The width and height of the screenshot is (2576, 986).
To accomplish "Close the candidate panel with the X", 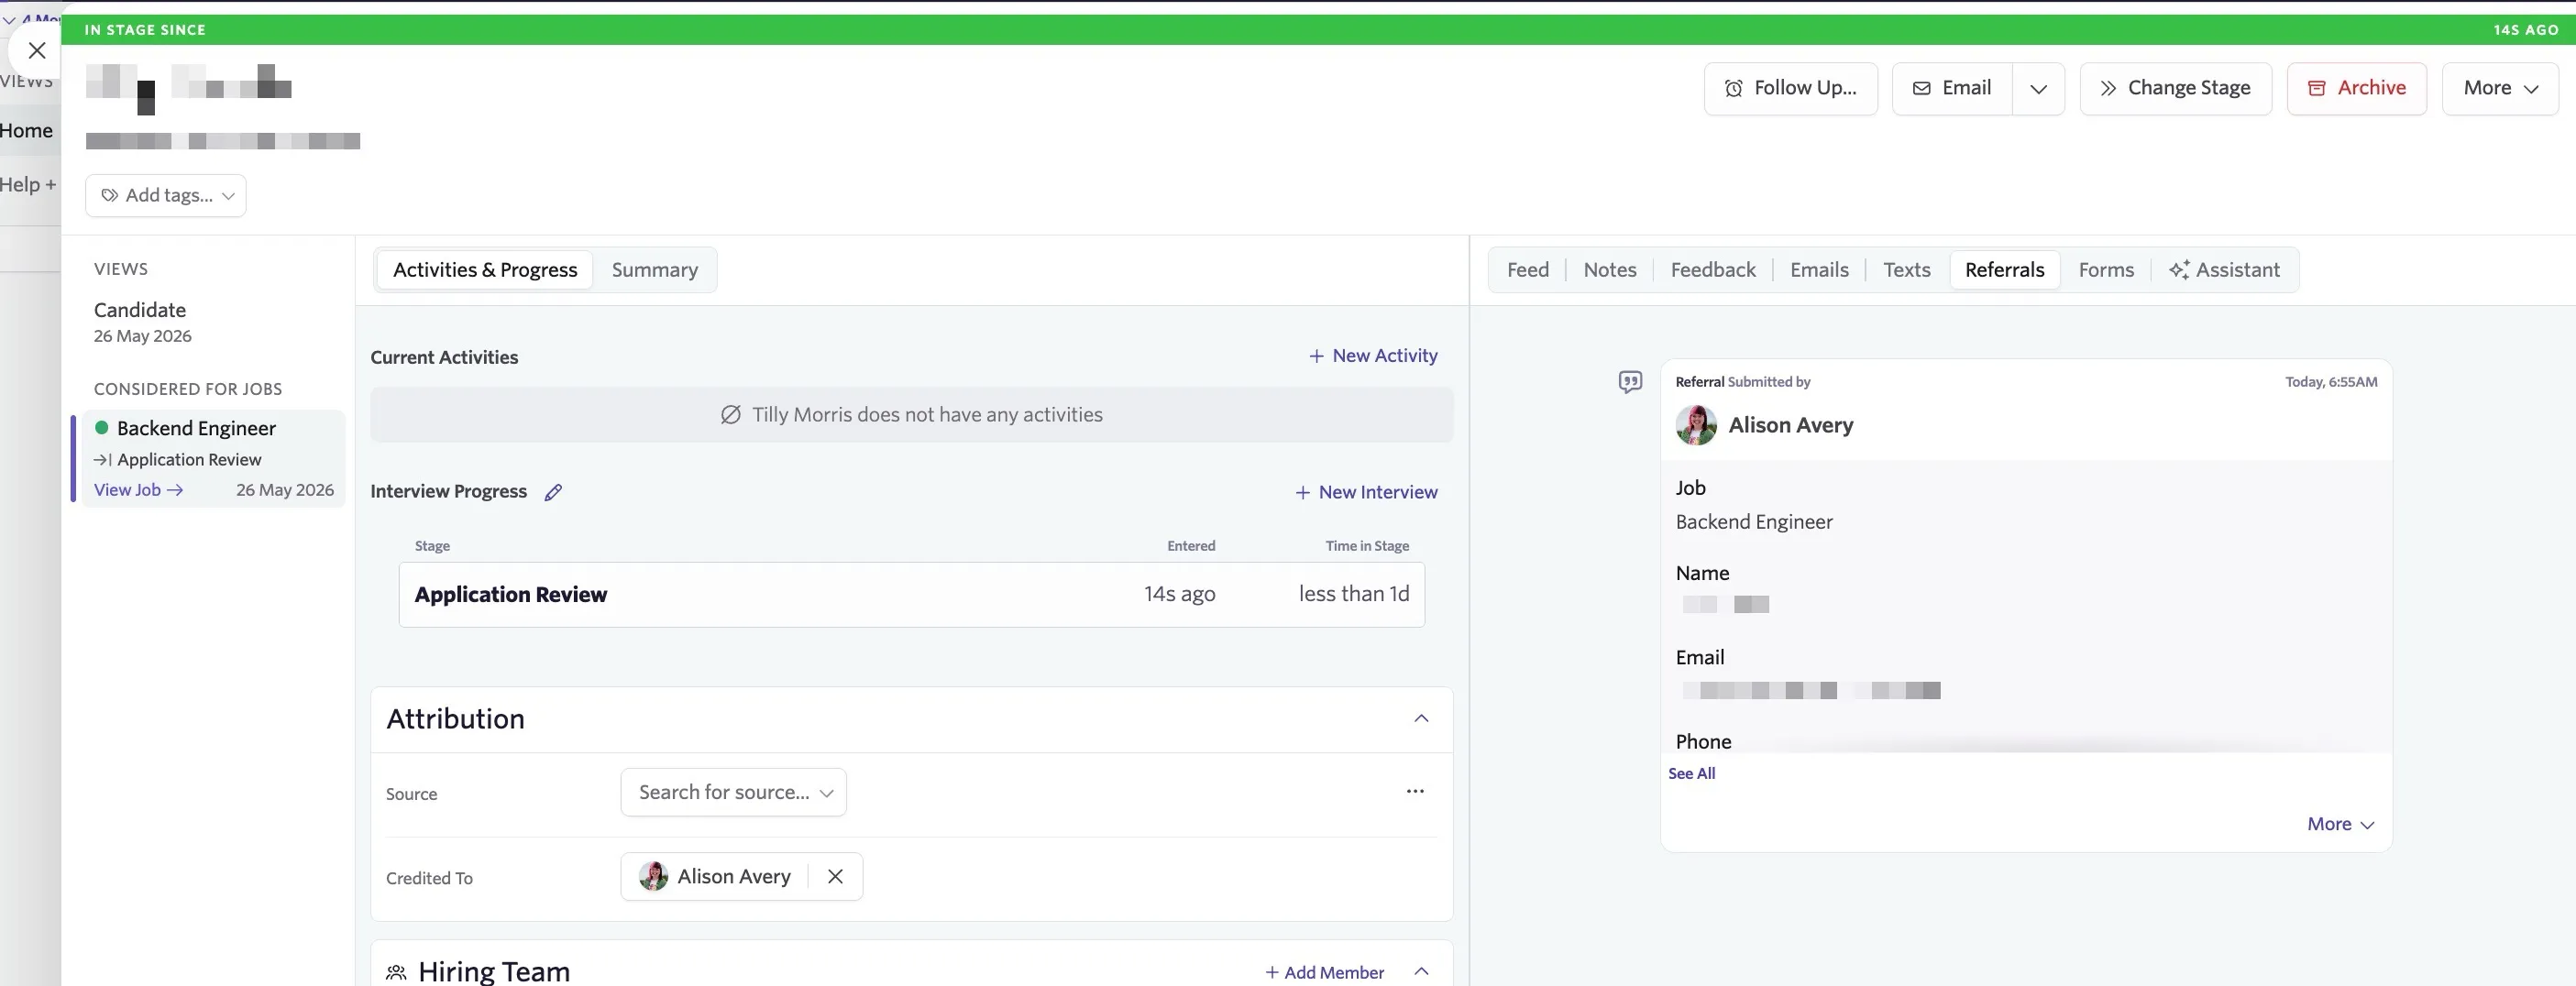I will (37, 50).
